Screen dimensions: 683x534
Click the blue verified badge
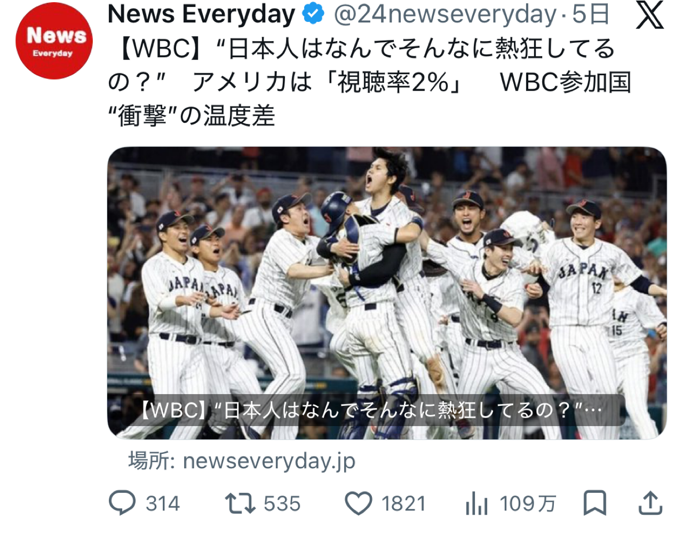pyautogui.click(x=314, y=14)
